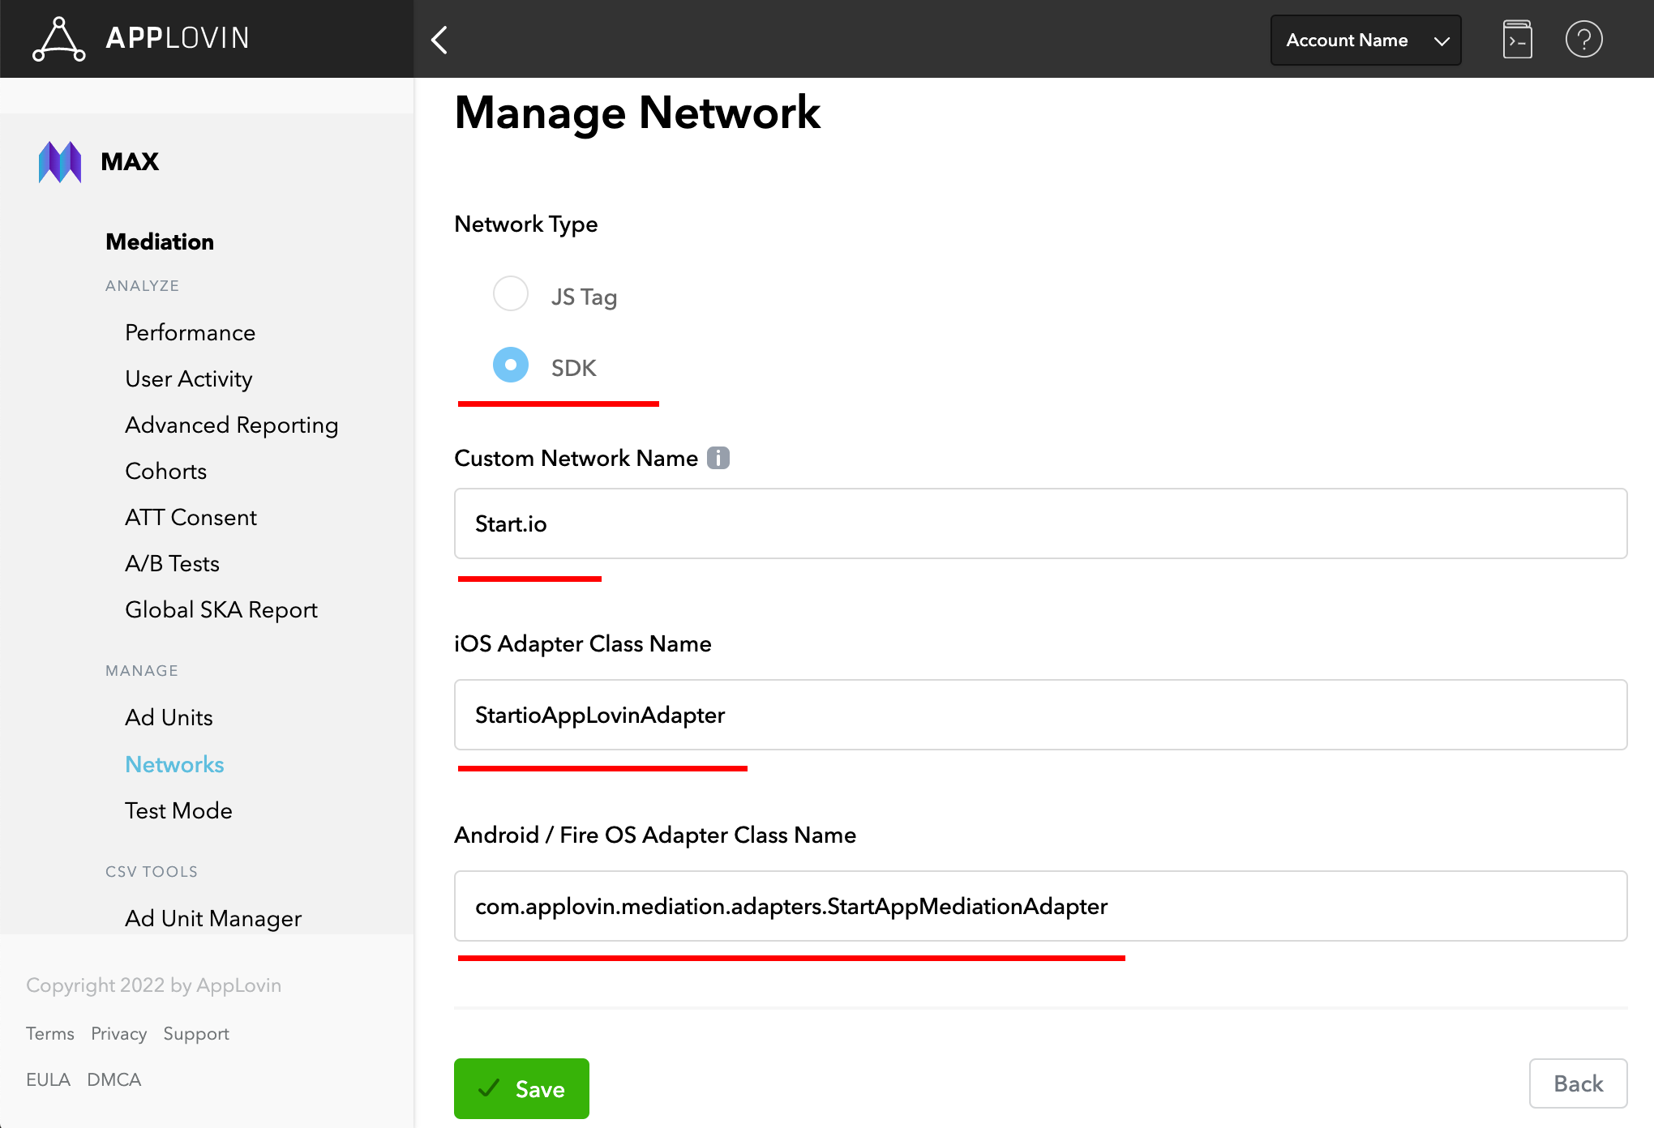The width and height of the screenshot is (1654, 1128).
Task: Open User Activity in the sidebar
Action: 189,378
